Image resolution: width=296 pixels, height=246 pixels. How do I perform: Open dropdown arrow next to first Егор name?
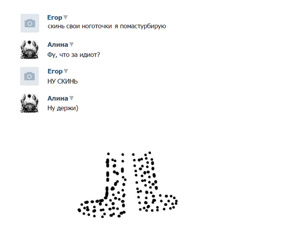(65, 18)
